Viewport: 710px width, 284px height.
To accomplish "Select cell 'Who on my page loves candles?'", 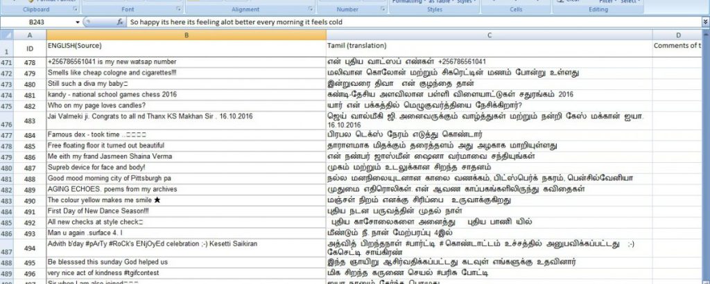I will [x=186, y=106].
